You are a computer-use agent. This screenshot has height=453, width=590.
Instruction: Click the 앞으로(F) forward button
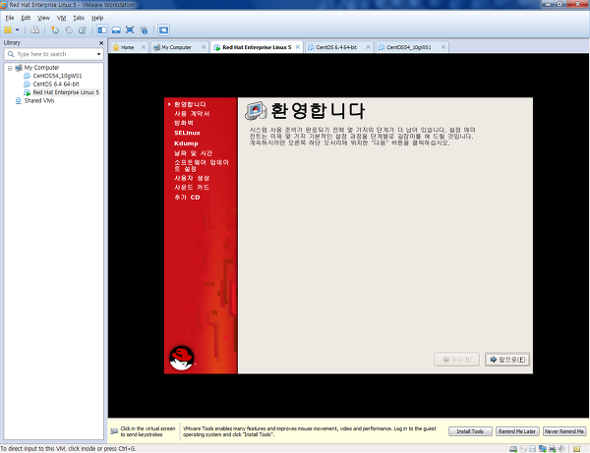coord(507,360)
